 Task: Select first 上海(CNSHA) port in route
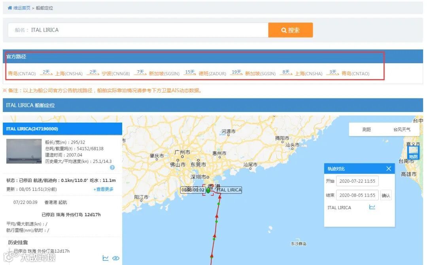(69, 74)
